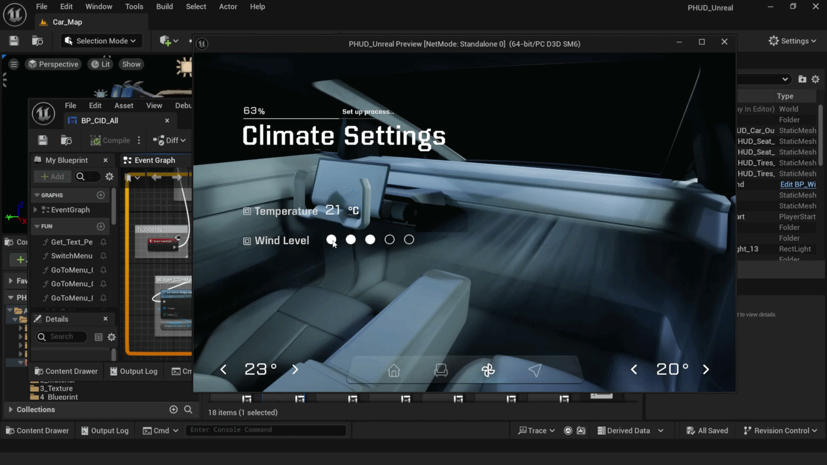Open the fan climate icon
Image resolution: width=827 pixels, height=465 pixels.
click(x=488, y=370)
